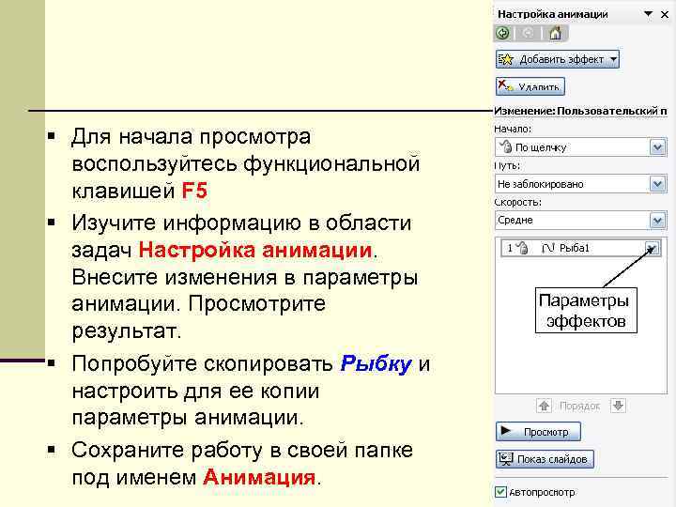Click the blue word Рыбку on slide
The height and width of the screenshot is (507, 676).
pos(376,364)
